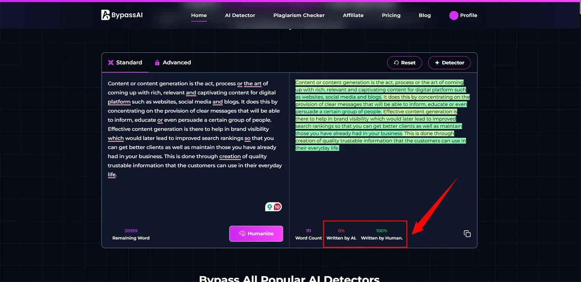Open the Profile text link
Image resolution: width=581 pixels, height=282 pixels.
click(469, 15)
